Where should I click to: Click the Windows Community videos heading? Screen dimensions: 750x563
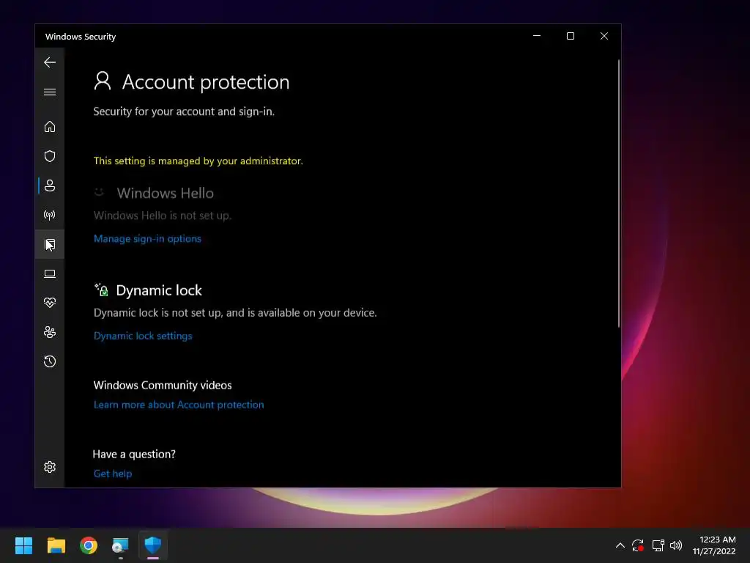163,385
